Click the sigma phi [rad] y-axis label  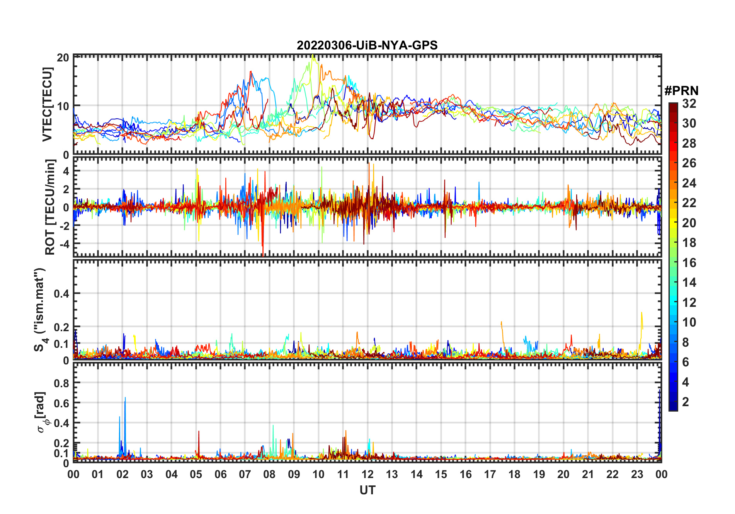pos(41,412)
